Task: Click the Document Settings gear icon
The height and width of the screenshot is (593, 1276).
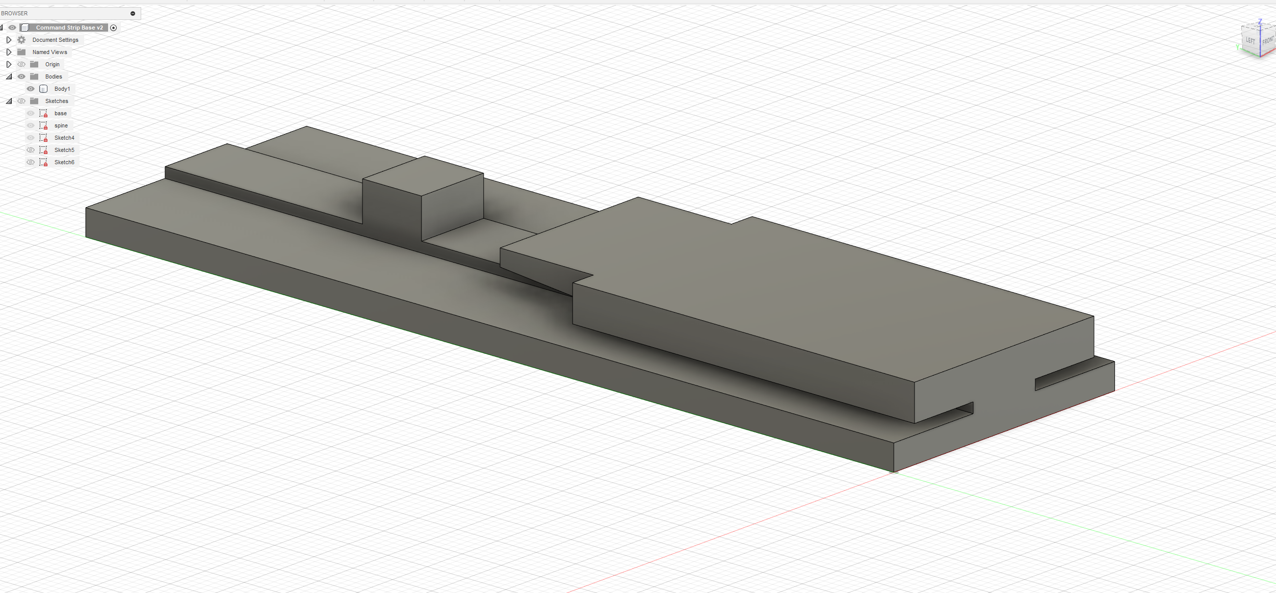Action: [x=21, y=40]
